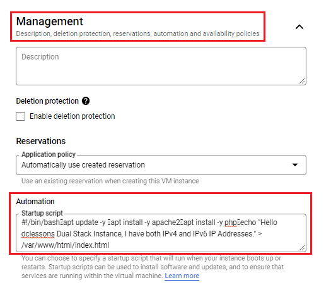The width and height of the screenshot is (331, 287).
Task: Follow the Learn more link
Action: 182,276
